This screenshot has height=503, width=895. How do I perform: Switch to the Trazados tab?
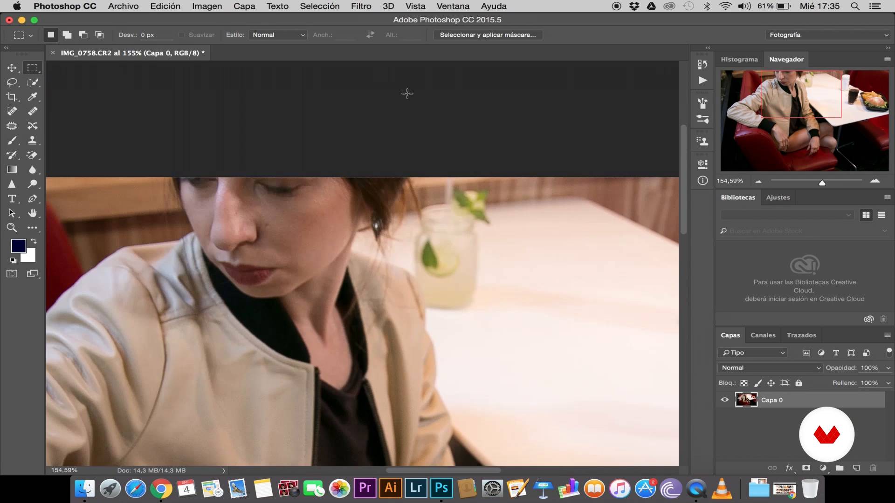(x=801, y=335)
